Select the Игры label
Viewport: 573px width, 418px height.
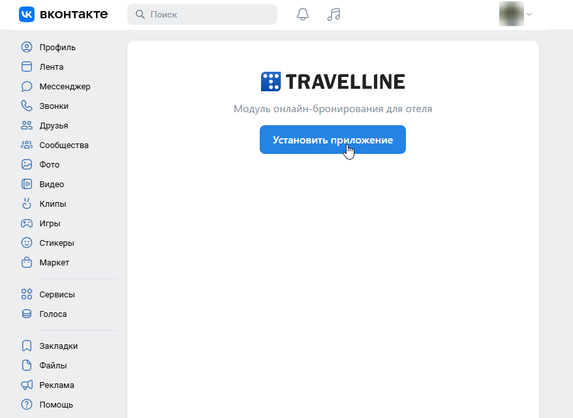coord(50,224)
